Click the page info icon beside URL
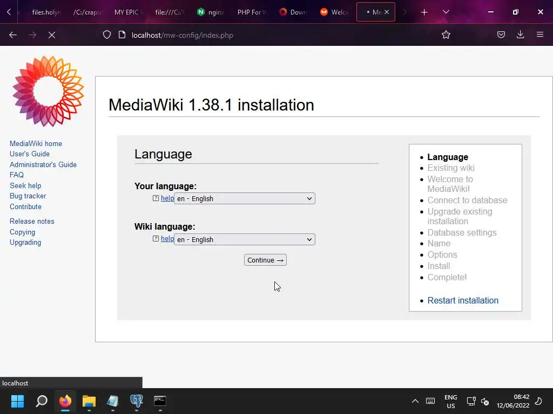The height and width of the screenshot is (414, 553). click(122, 35)
